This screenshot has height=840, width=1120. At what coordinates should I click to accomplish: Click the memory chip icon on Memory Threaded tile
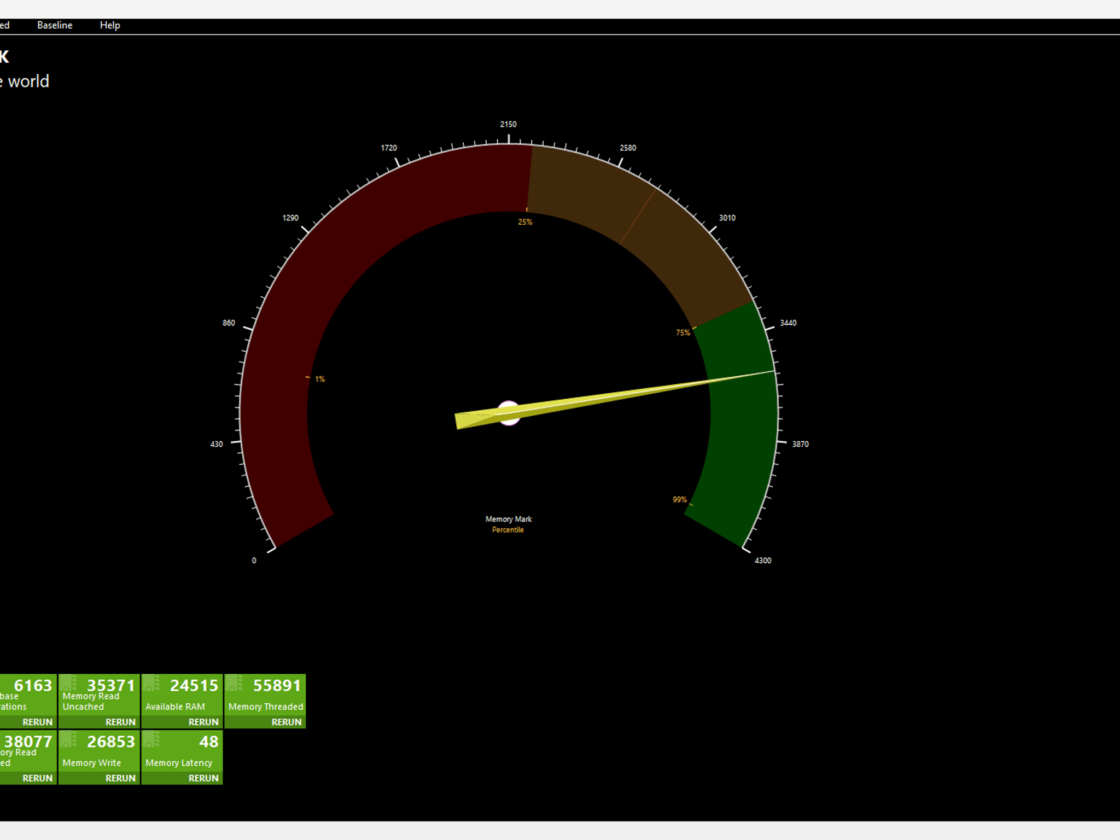tap(235, 684)
